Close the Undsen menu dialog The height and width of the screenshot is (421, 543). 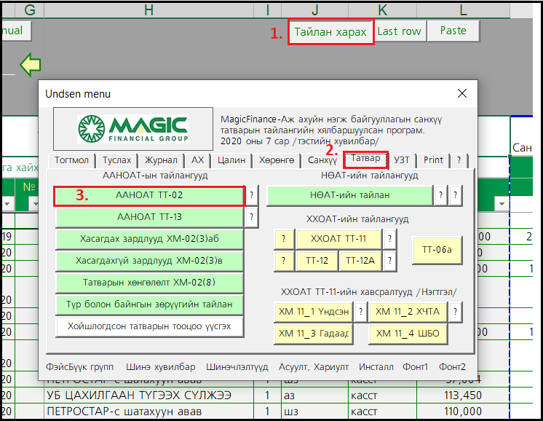461,94
